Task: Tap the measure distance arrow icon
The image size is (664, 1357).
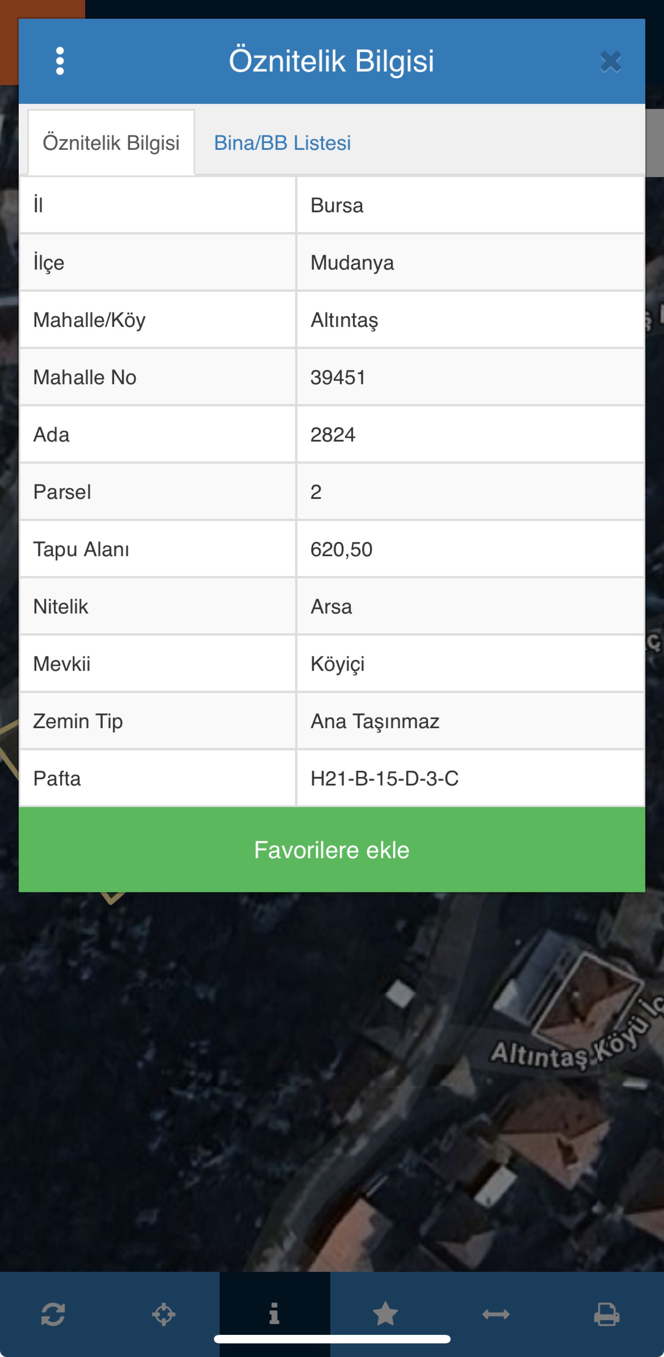Action: pyautogui.click(x=496, y=1314)
